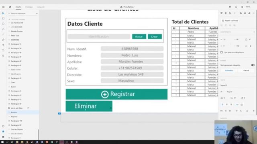Switch to the Prototipo tab

click(29, 7)
